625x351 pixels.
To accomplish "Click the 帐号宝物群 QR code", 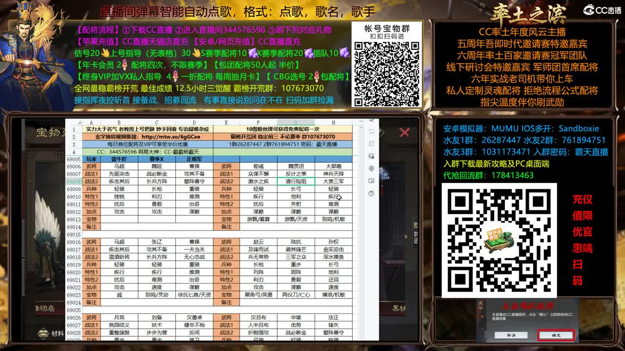I will tap(387, 74).
